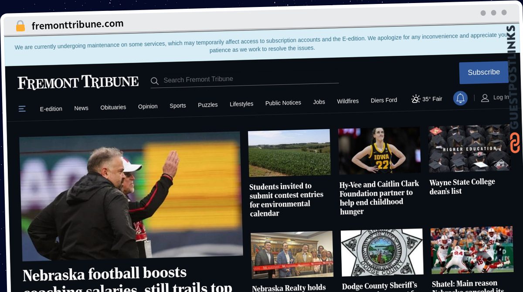Click the maintenance notice banner text
The height and width of the screenshot is (292, 523).
click(x=261, y=43)
